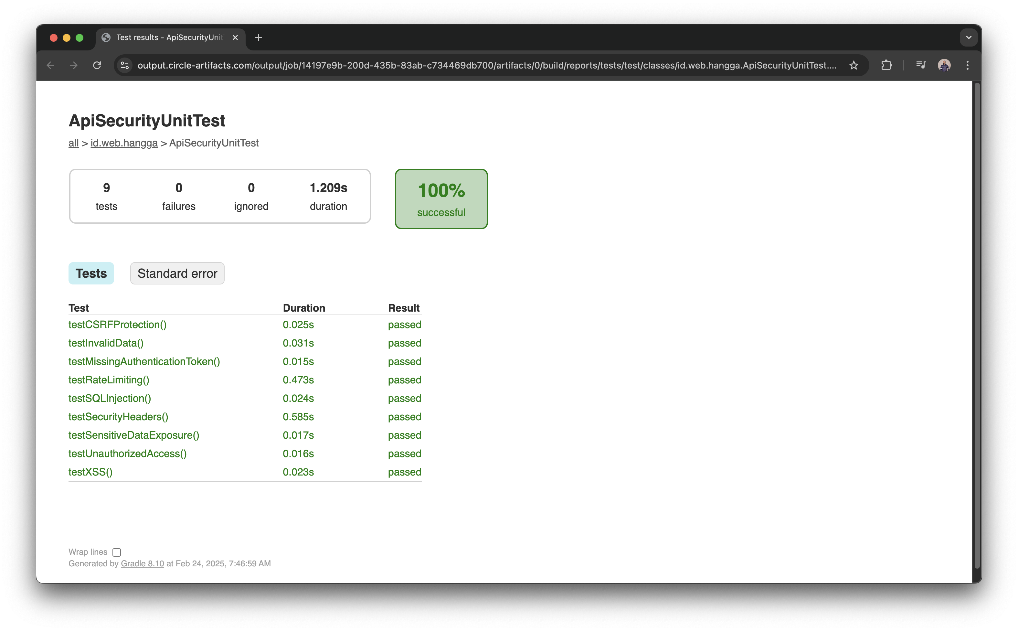
Task: Reload the test results page
Action: [x=97, y=65]
